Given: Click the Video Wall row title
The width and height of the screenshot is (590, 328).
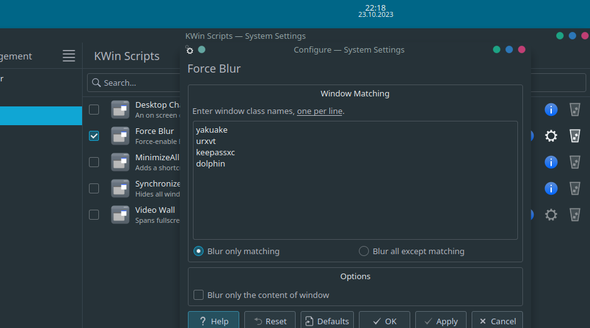Looking at the screenshot, I should pyautogui.click(x=155, y=210).
